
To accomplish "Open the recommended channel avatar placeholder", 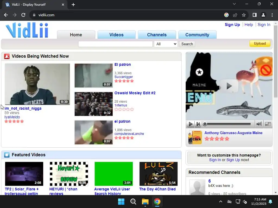I will [x=197, y=187].
